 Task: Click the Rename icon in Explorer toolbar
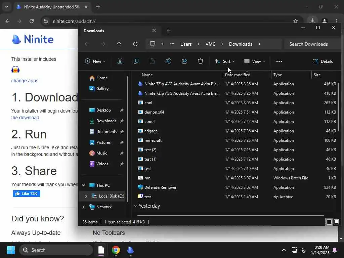[x=168, y=61]
